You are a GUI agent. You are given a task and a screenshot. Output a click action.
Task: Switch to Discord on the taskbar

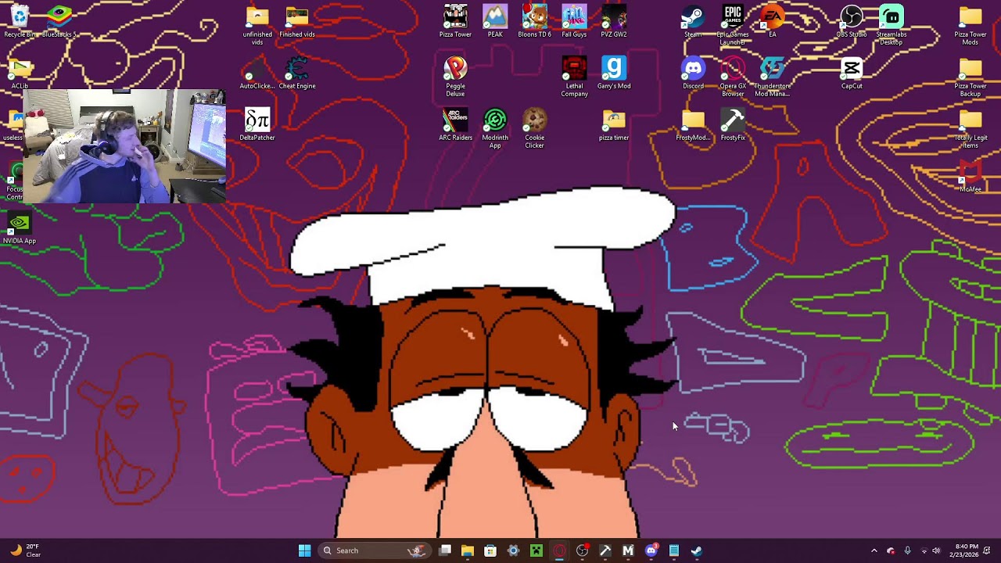pos(651,550)
